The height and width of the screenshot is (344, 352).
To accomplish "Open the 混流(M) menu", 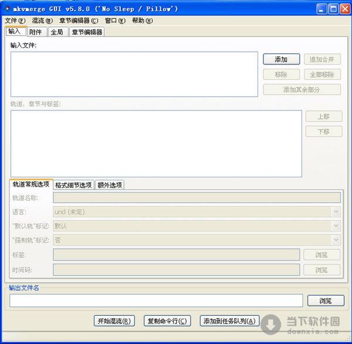I will click(42, 21).
